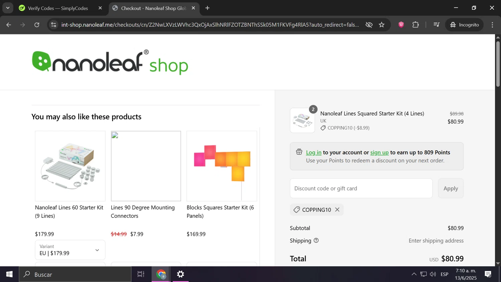Viewport: 501px width, 282px height.
Task: Click the sign up link
Action: point(379,152)
